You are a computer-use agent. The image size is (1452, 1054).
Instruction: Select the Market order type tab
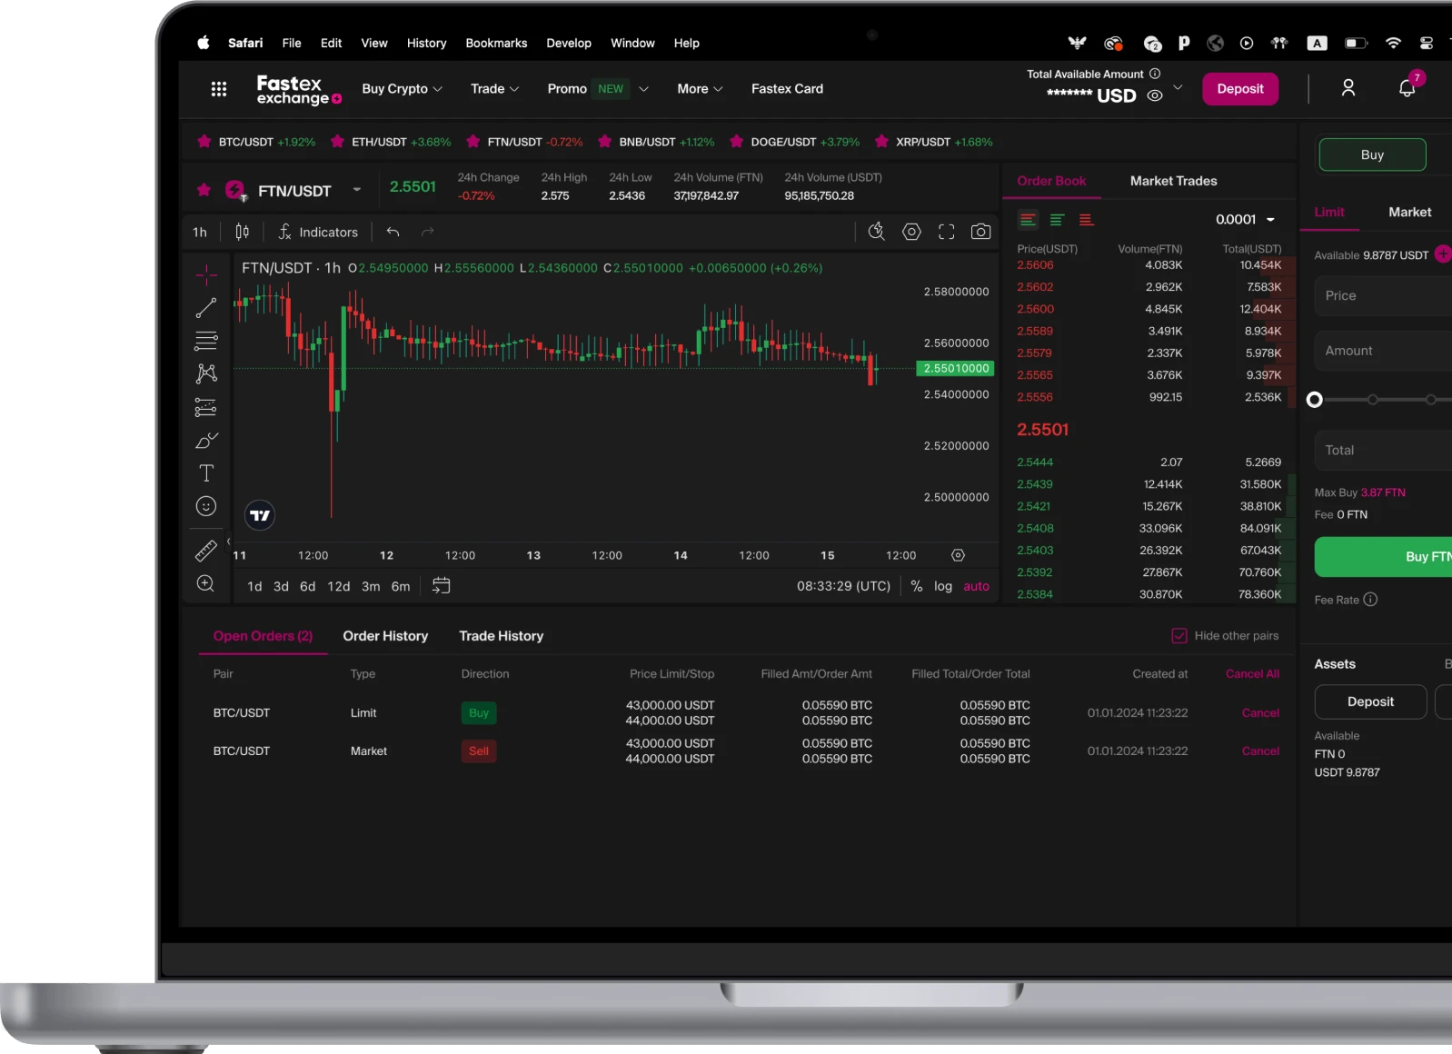coord(1409,212)
